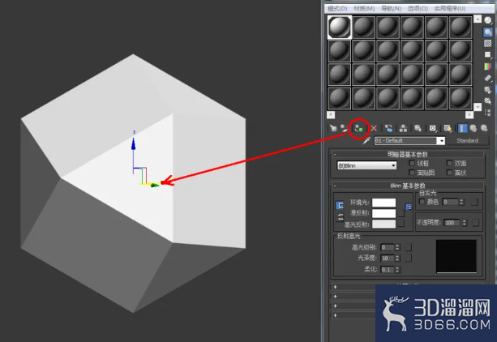
Task: Click the map button next to 漫反射
Action: 401,213
